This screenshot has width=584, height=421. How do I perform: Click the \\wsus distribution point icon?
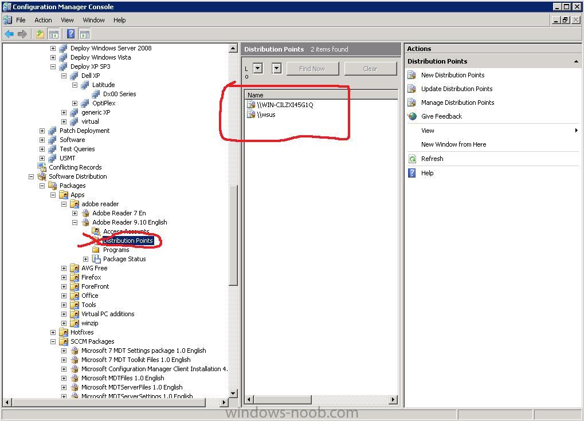click(251, 115)
